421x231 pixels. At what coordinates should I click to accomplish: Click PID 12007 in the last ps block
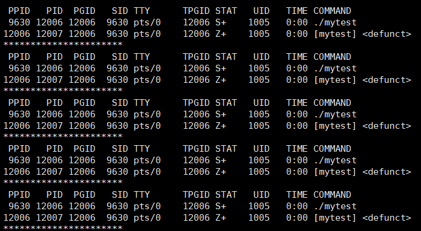(49, 218)
